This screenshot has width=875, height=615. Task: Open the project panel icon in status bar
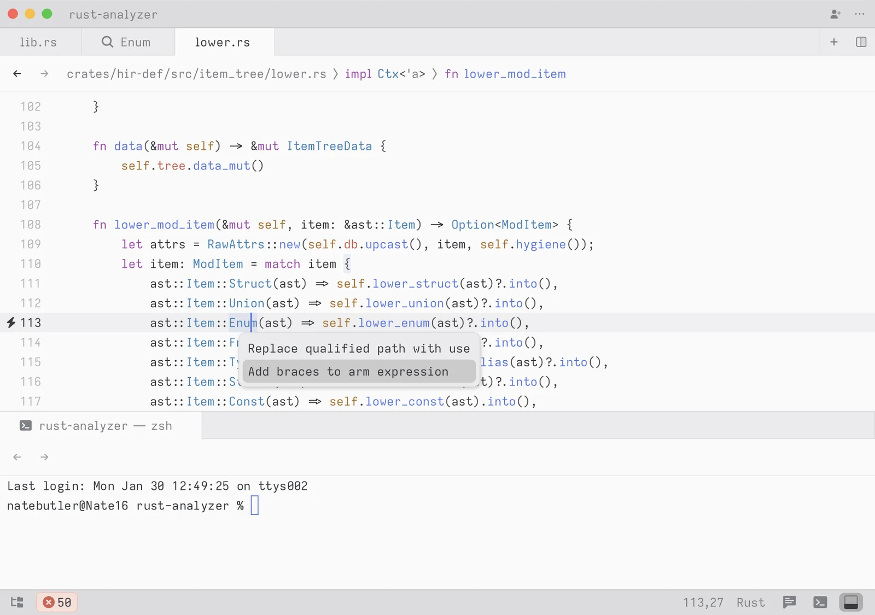17,602
